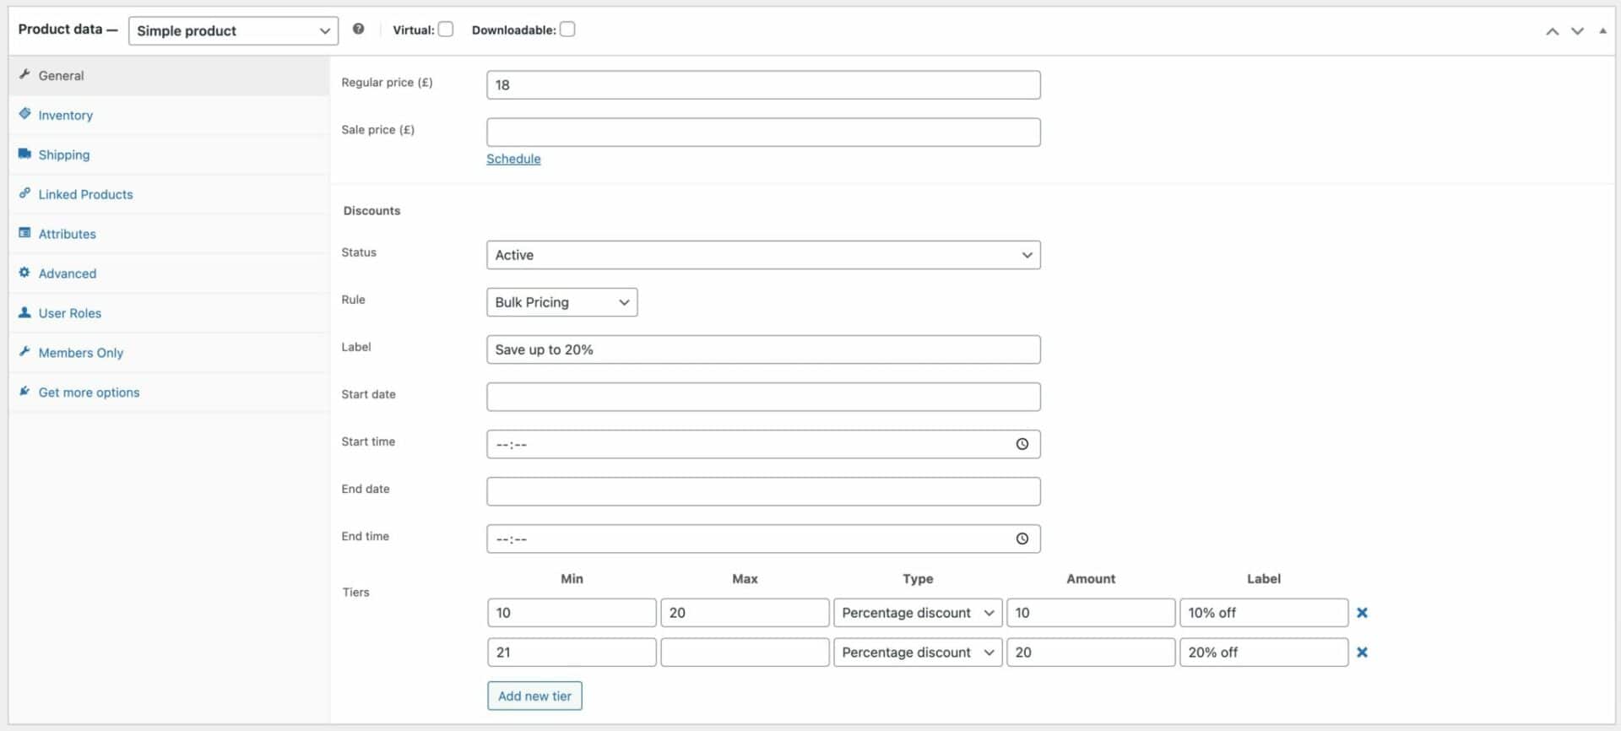Click the Add new tier button
Viewport: 1621px width, 731px height.
(x=534, y=696)
